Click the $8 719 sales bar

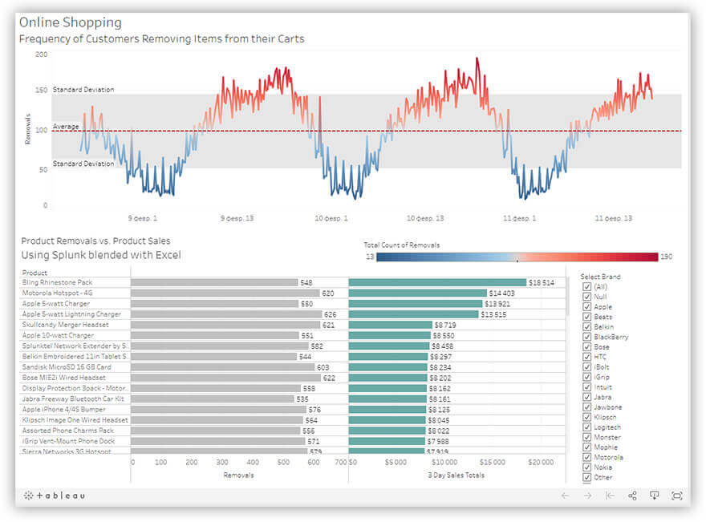tap(391, 325)
